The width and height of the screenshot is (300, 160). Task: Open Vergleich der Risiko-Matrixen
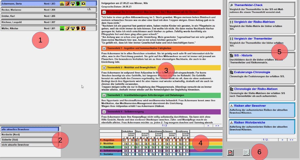coord(262,26)
